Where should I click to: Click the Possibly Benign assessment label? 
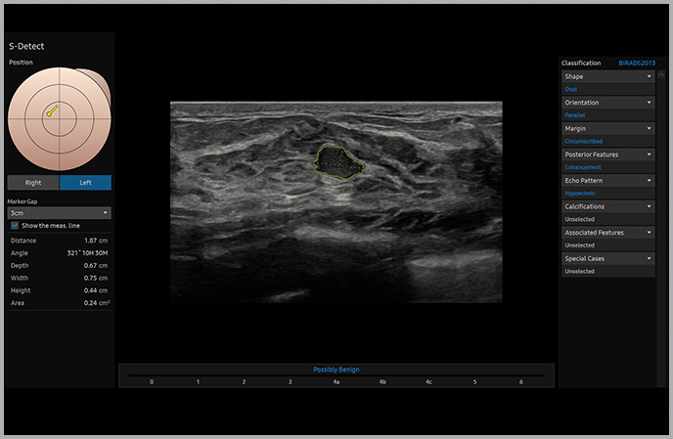coord(336,370)
